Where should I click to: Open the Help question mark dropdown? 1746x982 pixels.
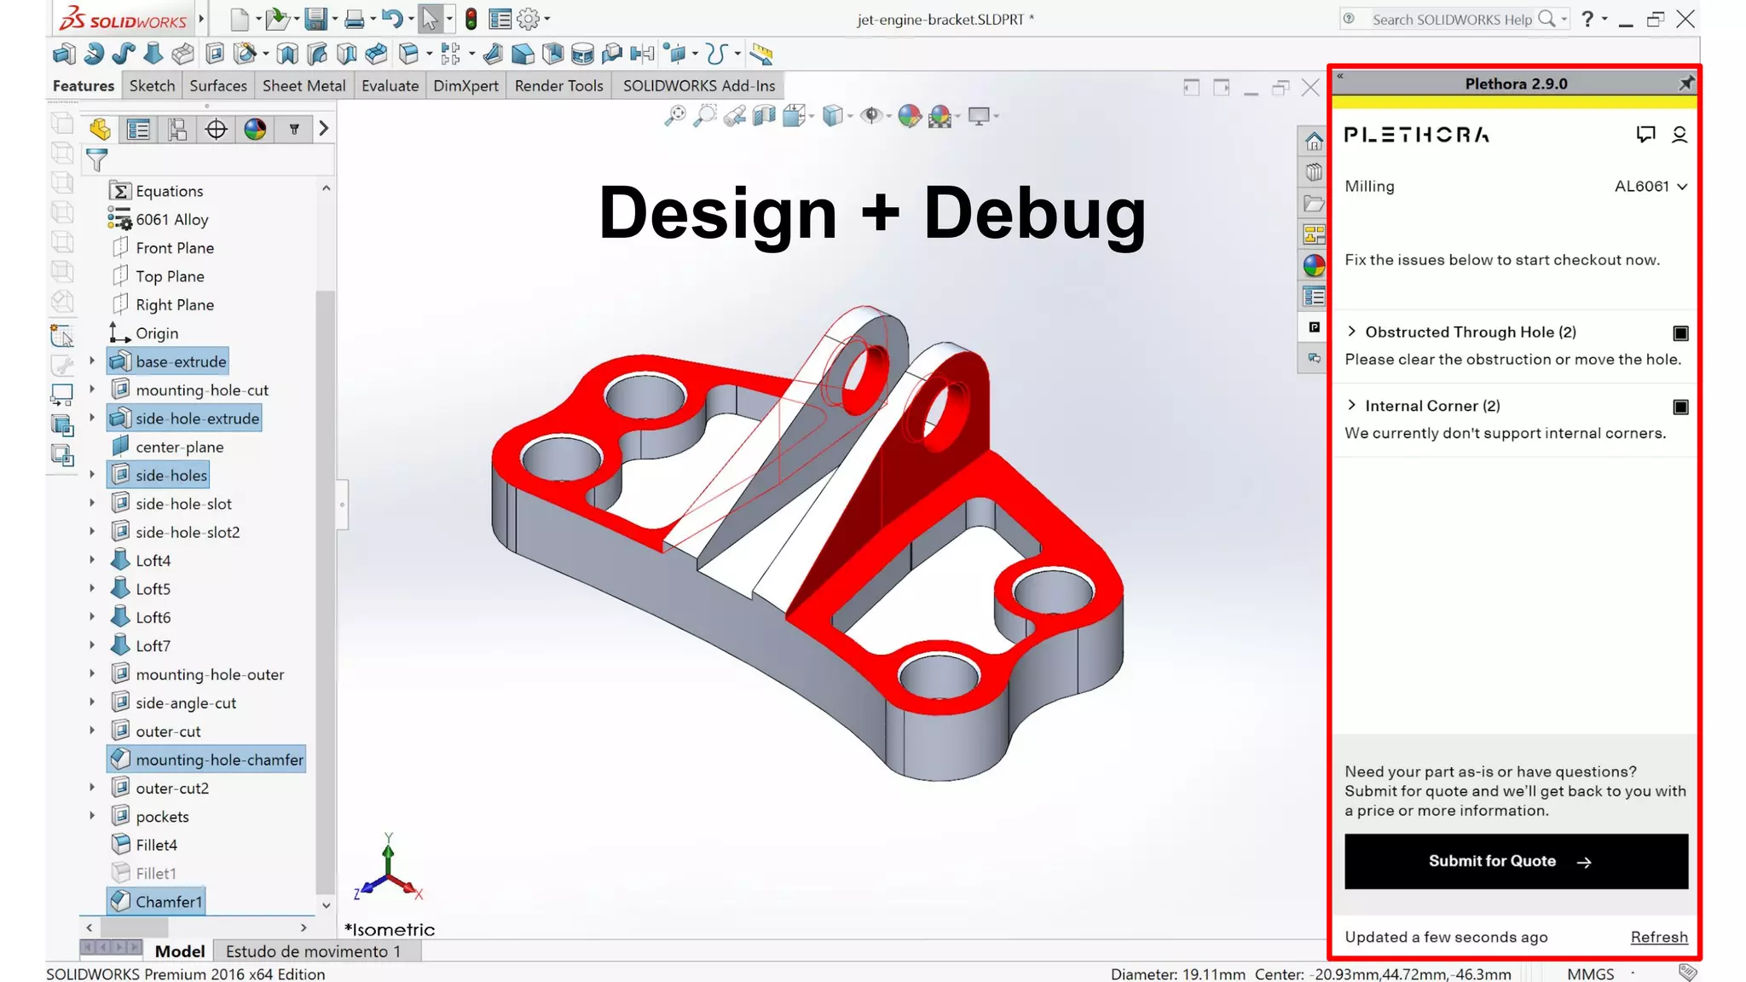pos(1593,19)
